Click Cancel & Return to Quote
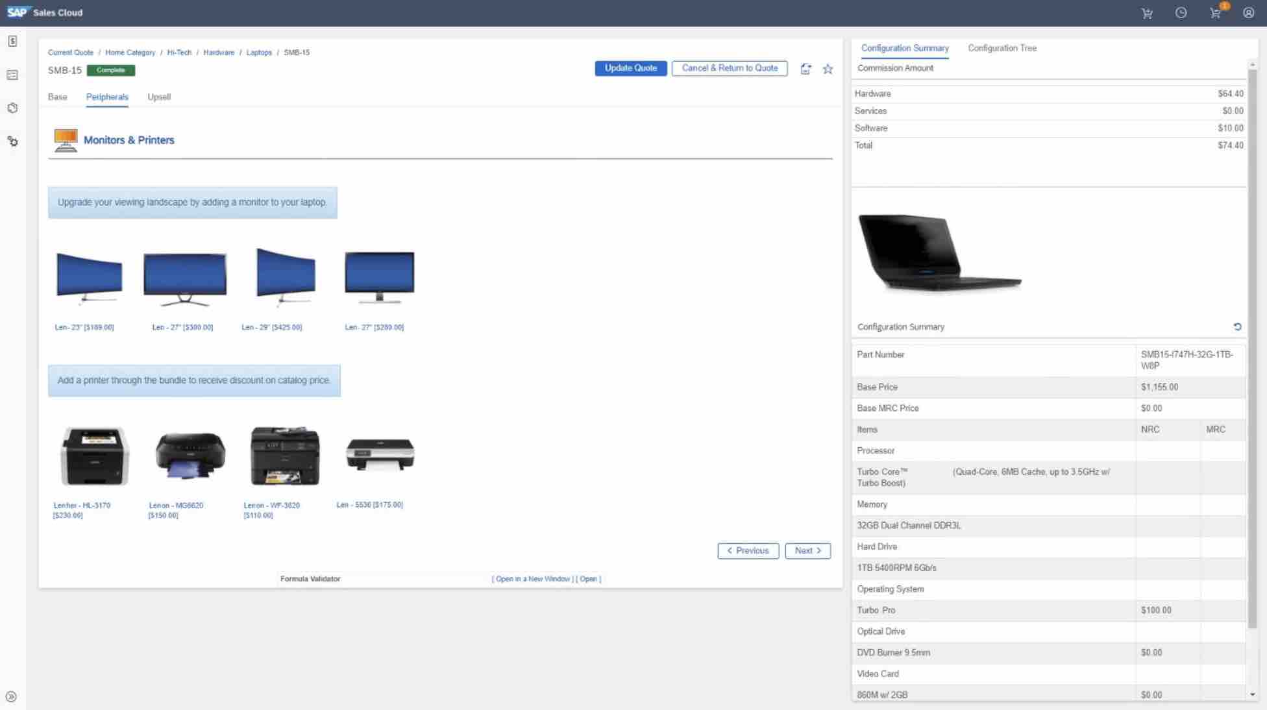Viewport: 1267px width, 710px height. pos(729,68)
